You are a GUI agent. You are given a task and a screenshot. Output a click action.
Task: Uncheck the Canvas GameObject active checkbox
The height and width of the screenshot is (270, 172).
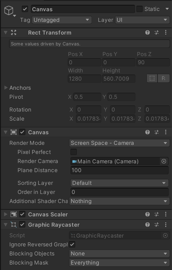tap(25, 9)
